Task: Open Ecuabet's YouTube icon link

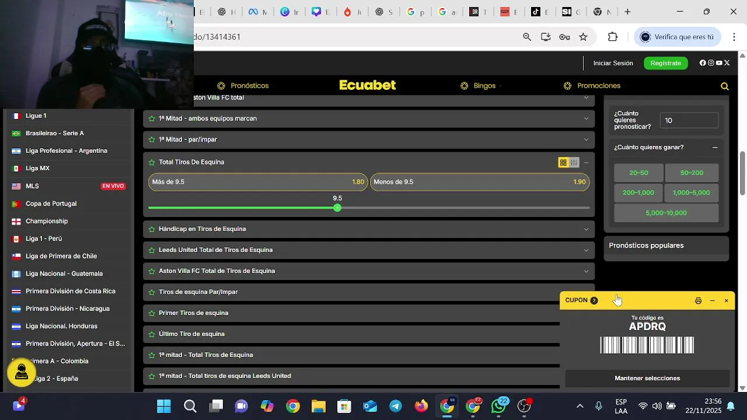Action: click(719, 63)
